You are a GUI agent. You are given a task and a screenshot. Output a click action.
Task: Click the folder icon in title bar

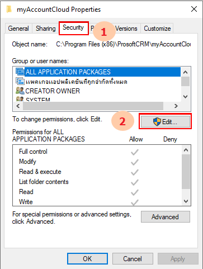coord(9,9)
